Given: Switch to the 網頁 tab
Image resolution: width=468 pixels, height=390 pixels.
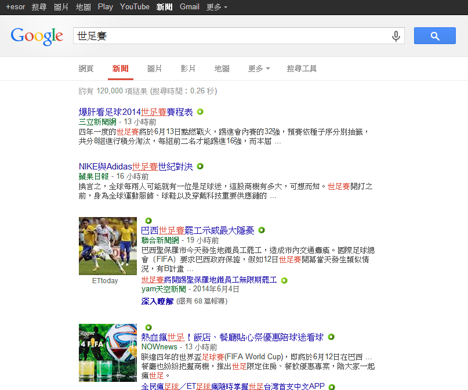Looking at the screenshot, I should pyautogui.click(x=86, y=68).
